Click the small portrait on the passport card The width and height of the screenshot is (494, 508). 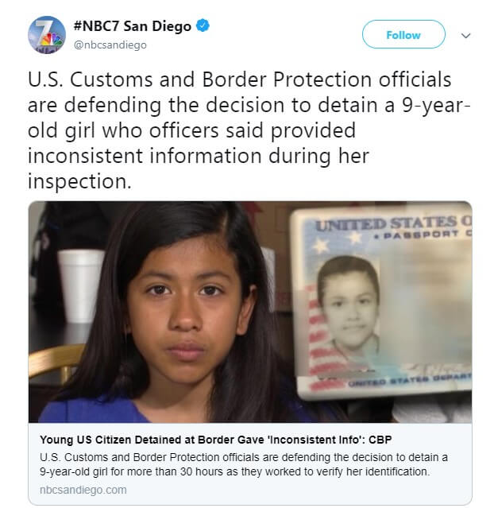pos(348,305)
